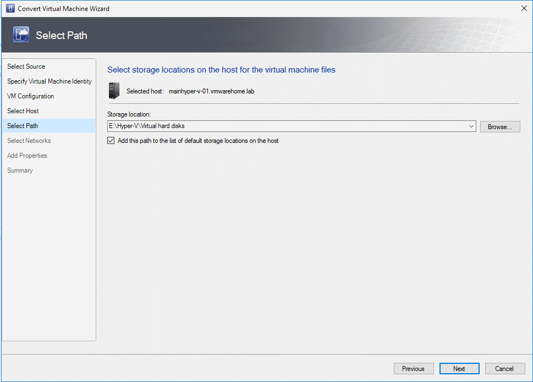533x382 pixels.
Task: Click the Storage location label
Action: [x=129, y=114]
